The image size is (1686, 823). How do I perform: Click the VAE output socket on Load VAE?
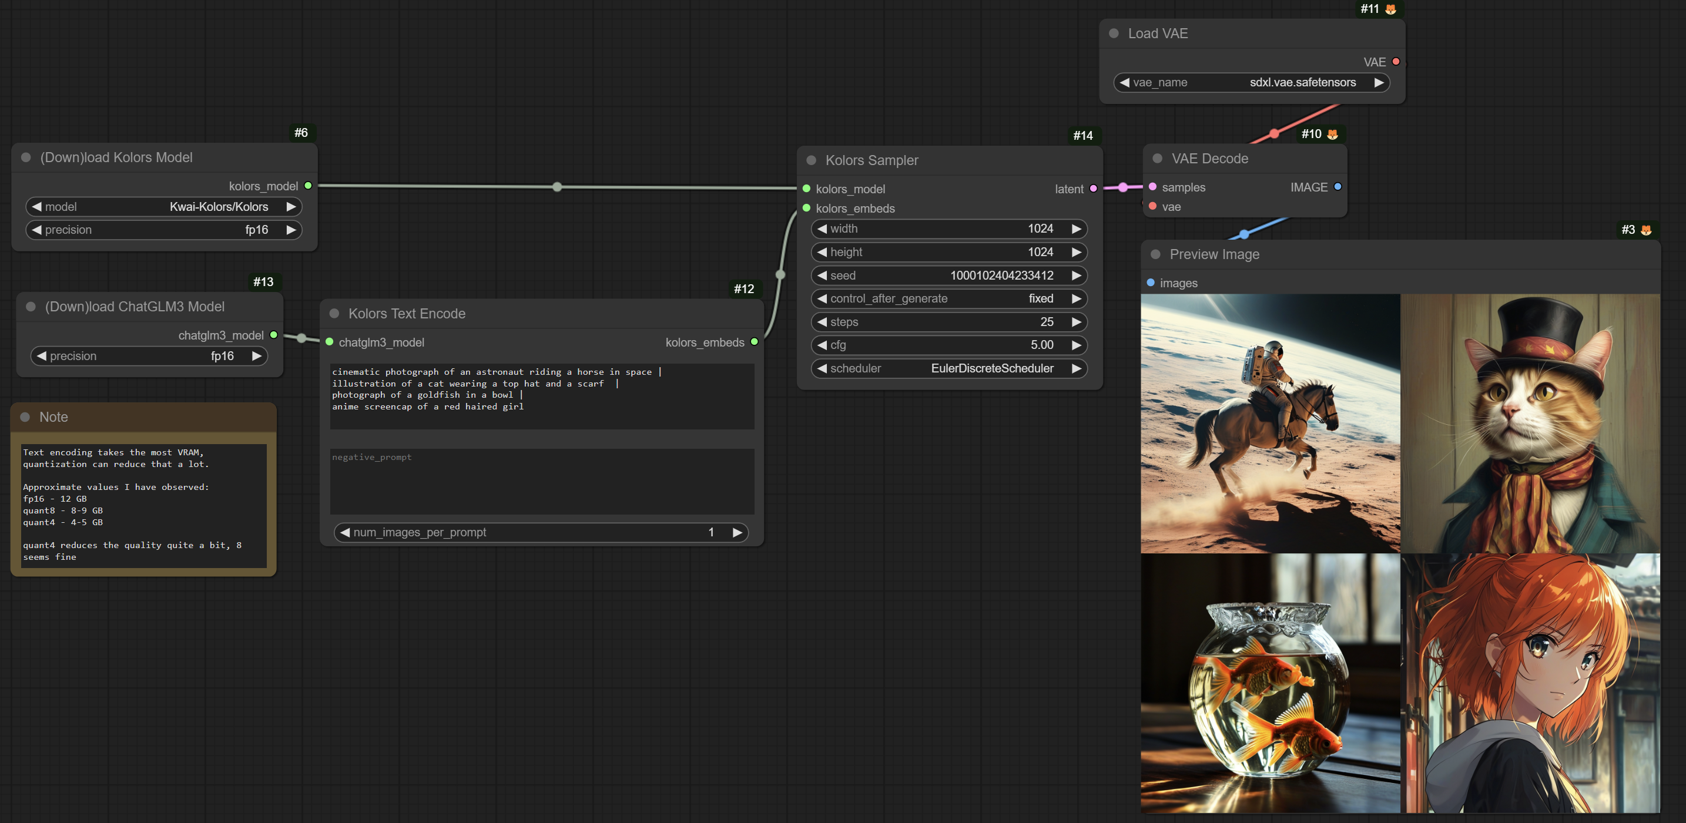pyautogui.click(x=1396, y=62)
